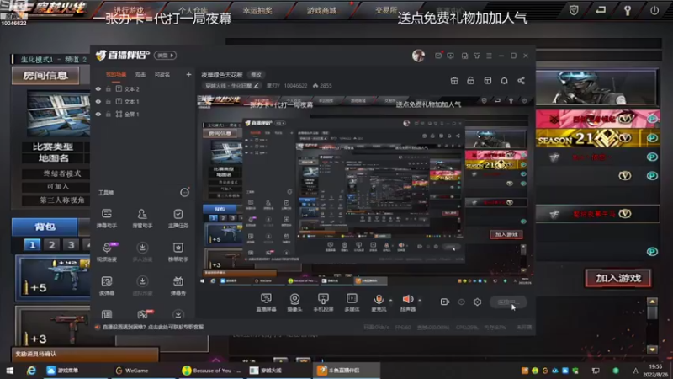
Task: Open the PK tool with the hot badge
Action: pyautogui.click(x=143, y=314)
